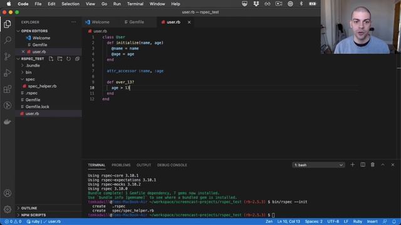Open the Explorer view in activity bar

[x=8, y=24]
